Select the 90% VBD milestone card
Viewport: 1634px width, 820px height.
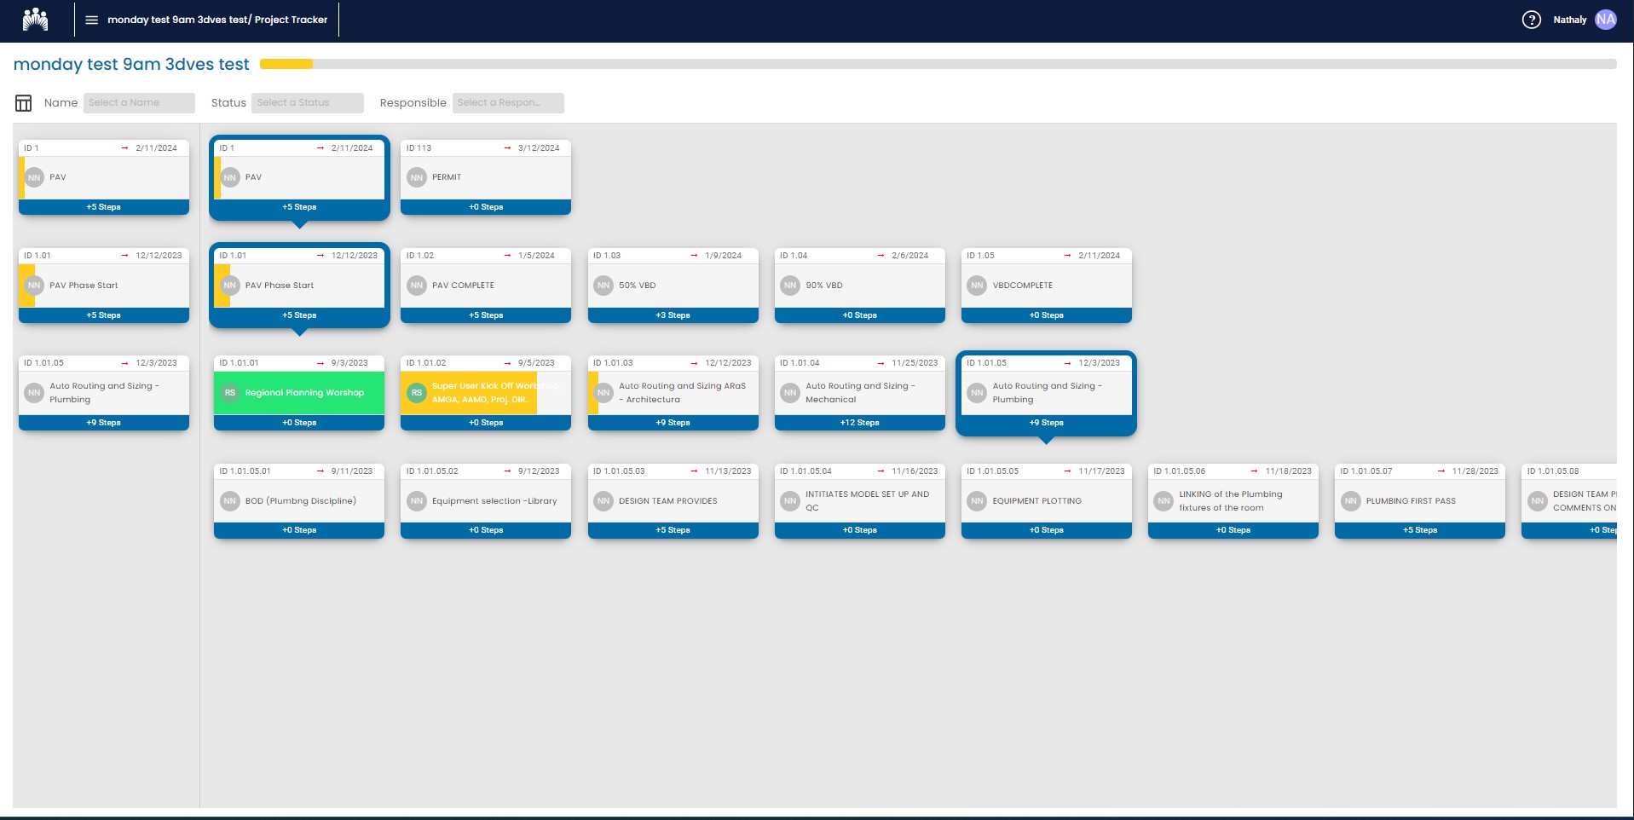(859, 286)
